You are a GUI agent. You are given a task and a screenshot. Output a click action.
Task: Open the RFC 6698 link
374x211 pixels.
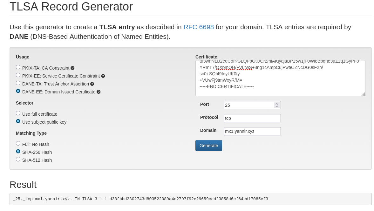199,27
